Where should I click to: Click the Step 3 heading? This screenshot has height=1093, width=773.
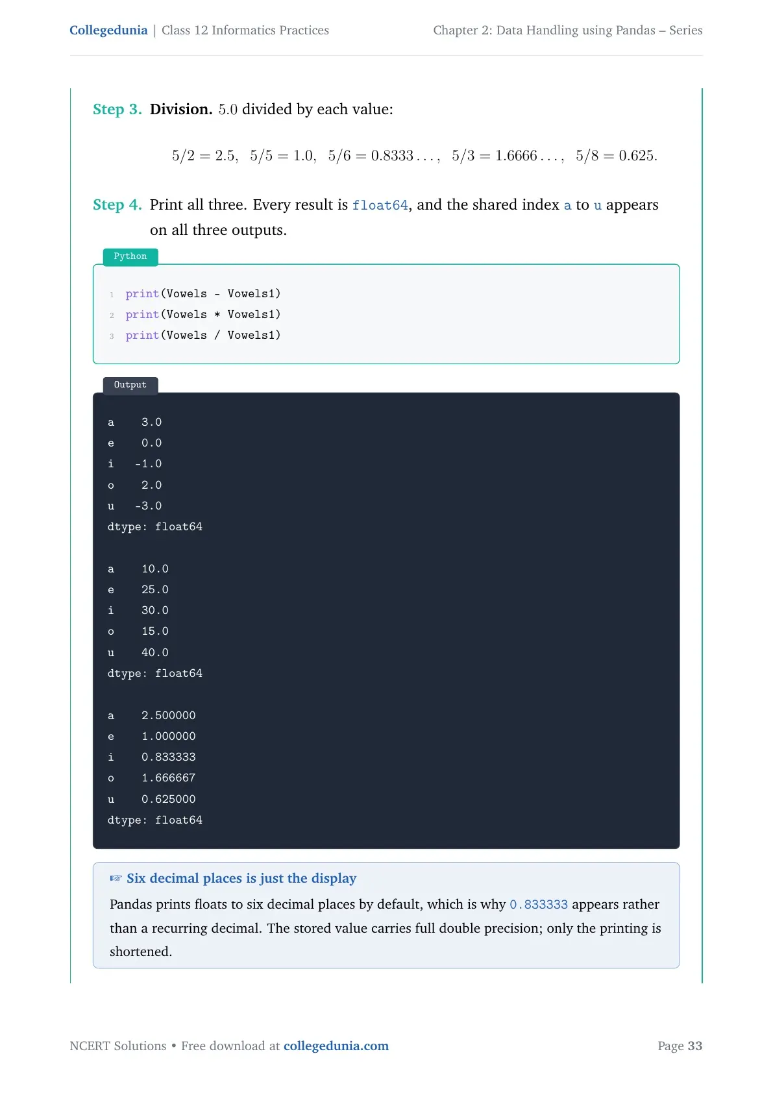click(117, 109)
